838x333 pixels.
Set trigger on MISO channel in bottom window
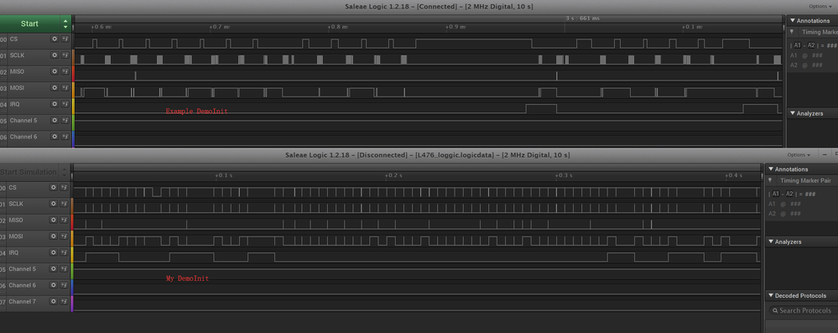(64, 221)
